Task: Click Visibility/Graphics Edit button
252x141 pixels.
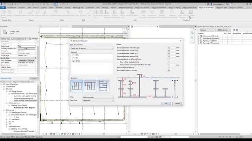Action: click(26, 49)
